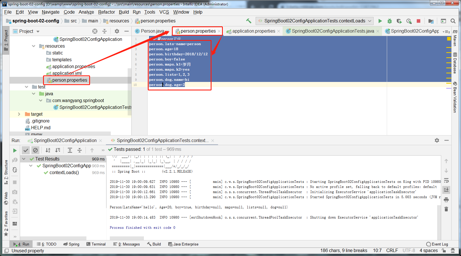The width and height of the screenshot is (461, 256).
Task: Sort test results alphabetically
Action: pos(48,150)
